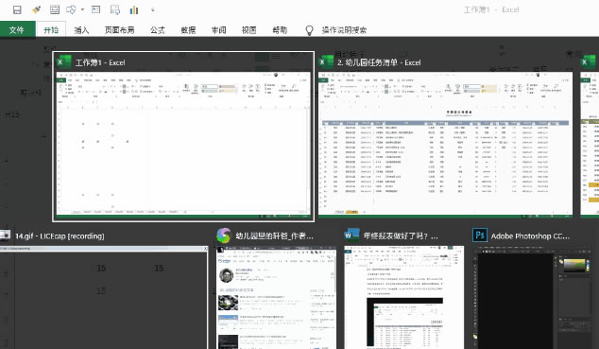Click the form icon beside Format Painter

coord(55,10)
